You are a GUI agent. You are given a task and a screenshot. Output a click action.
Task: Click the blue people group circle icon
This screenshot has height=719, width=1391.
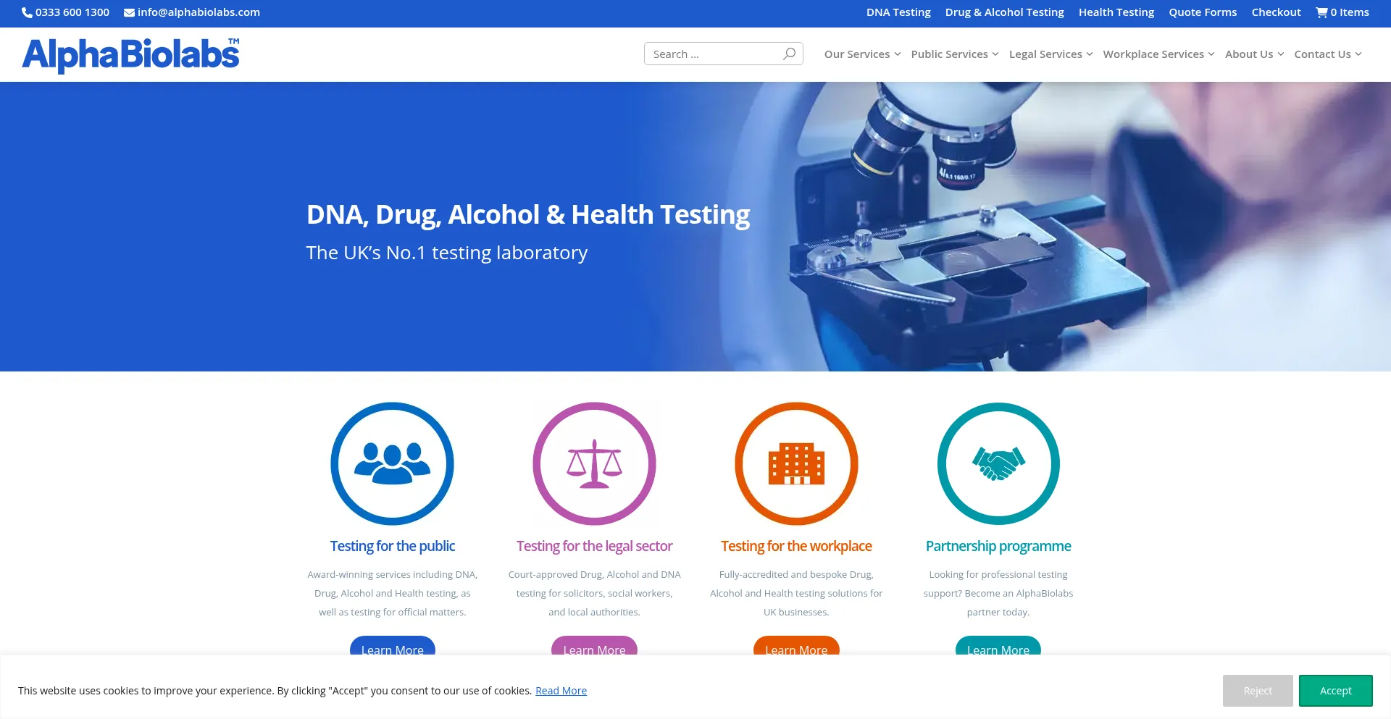(392, 463)
